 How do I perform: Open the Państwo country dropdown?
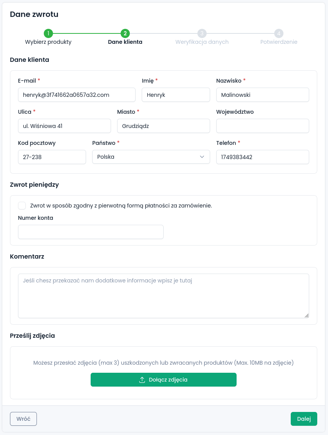coord(151,157)
